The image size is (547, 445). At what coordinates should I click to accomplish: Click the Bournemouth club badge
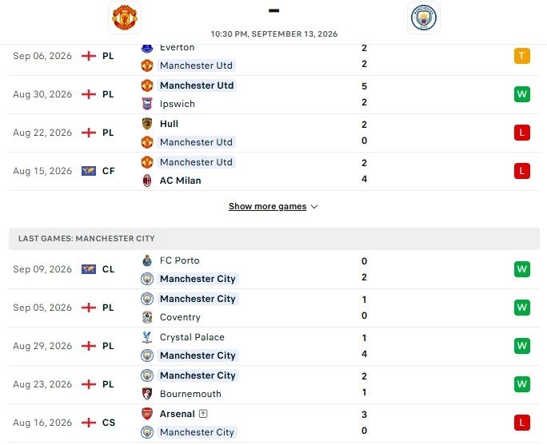click(147, 394)
